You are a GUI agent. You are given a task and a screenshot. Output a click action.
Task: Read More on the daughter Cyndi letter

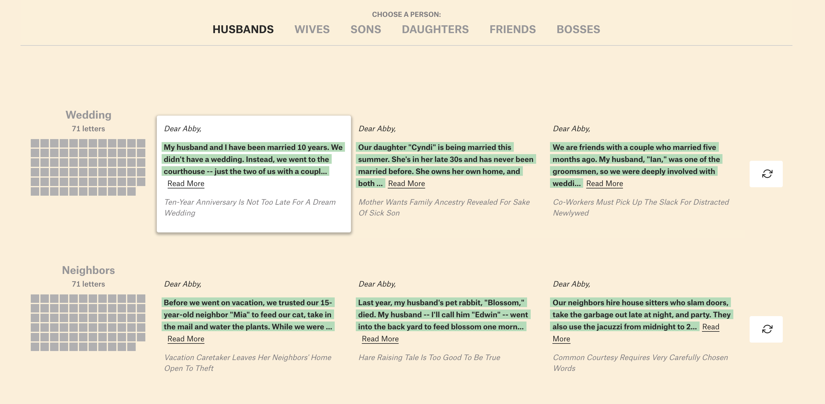(406, 183)
